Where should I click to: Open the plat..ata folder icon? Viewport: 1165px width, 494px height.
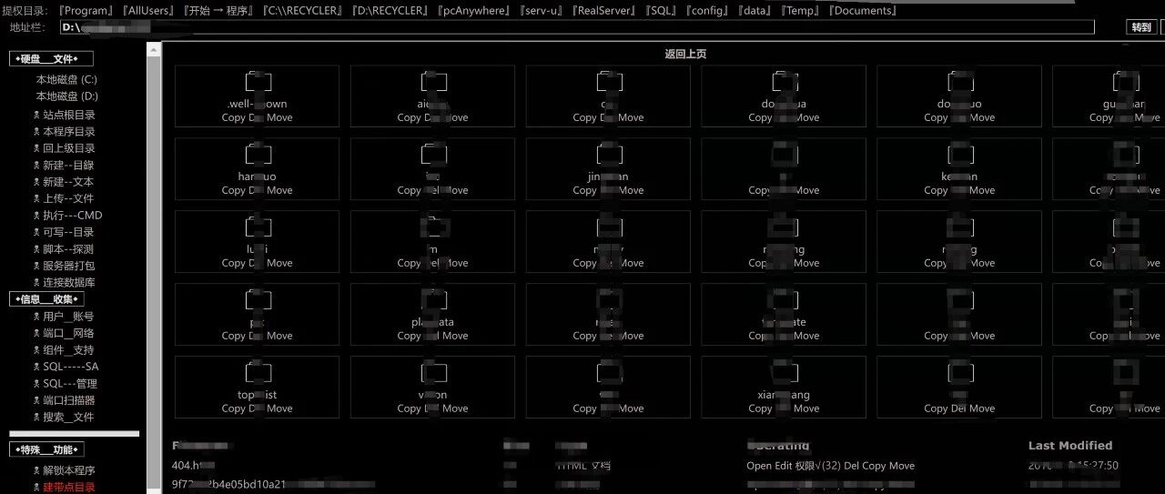pyautogui.click(x=433, y=300)
